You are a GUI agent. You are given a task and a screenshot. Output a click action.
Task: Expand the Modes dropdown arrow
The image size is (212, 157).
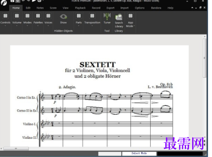[27, 26]
